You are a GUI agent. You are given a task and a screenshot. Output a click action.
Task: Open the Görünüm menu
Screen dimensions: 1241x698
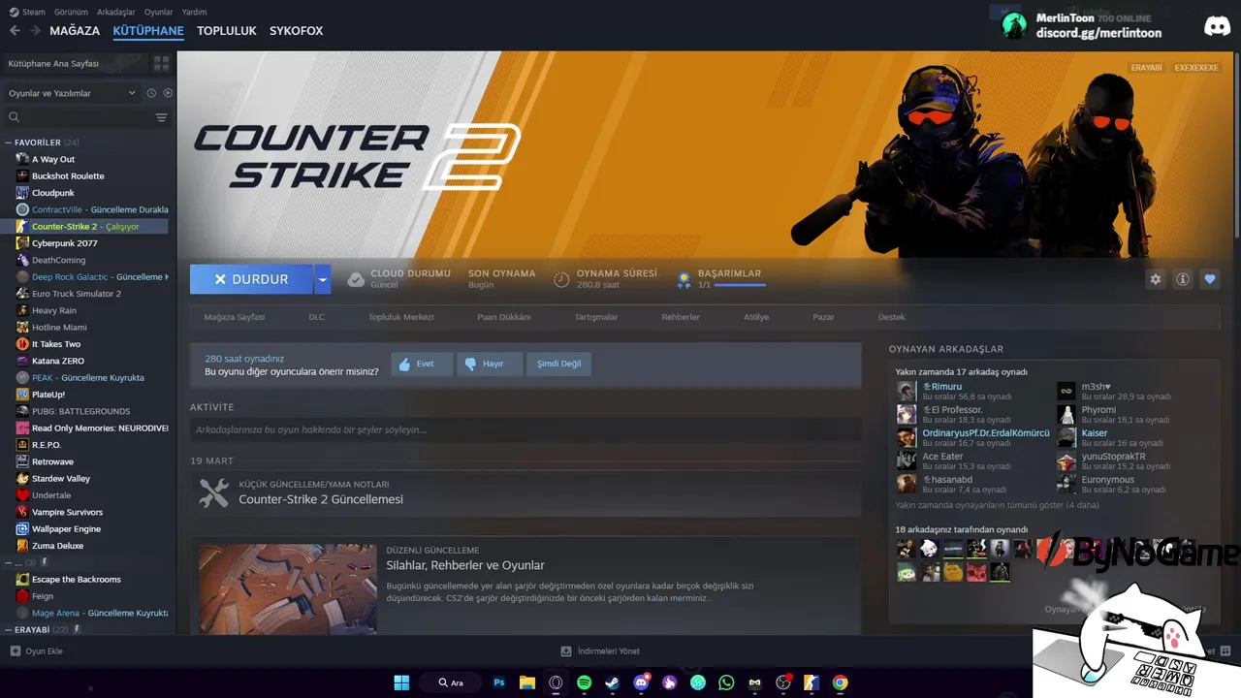point(71,12)
